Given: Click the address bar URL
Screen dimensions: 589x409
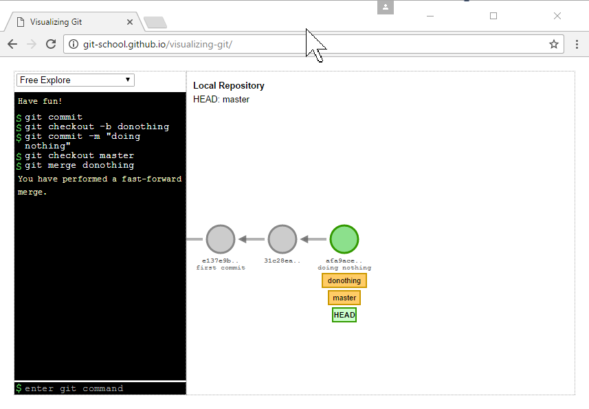Looking at the screenshot, I should (157, 44).
